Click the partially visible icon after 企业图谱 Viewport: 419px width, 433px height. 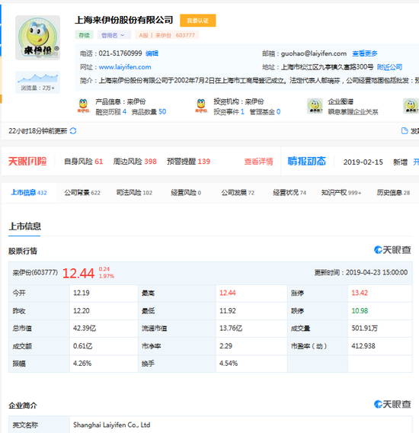pyautogui.click(x=411, y=106)
